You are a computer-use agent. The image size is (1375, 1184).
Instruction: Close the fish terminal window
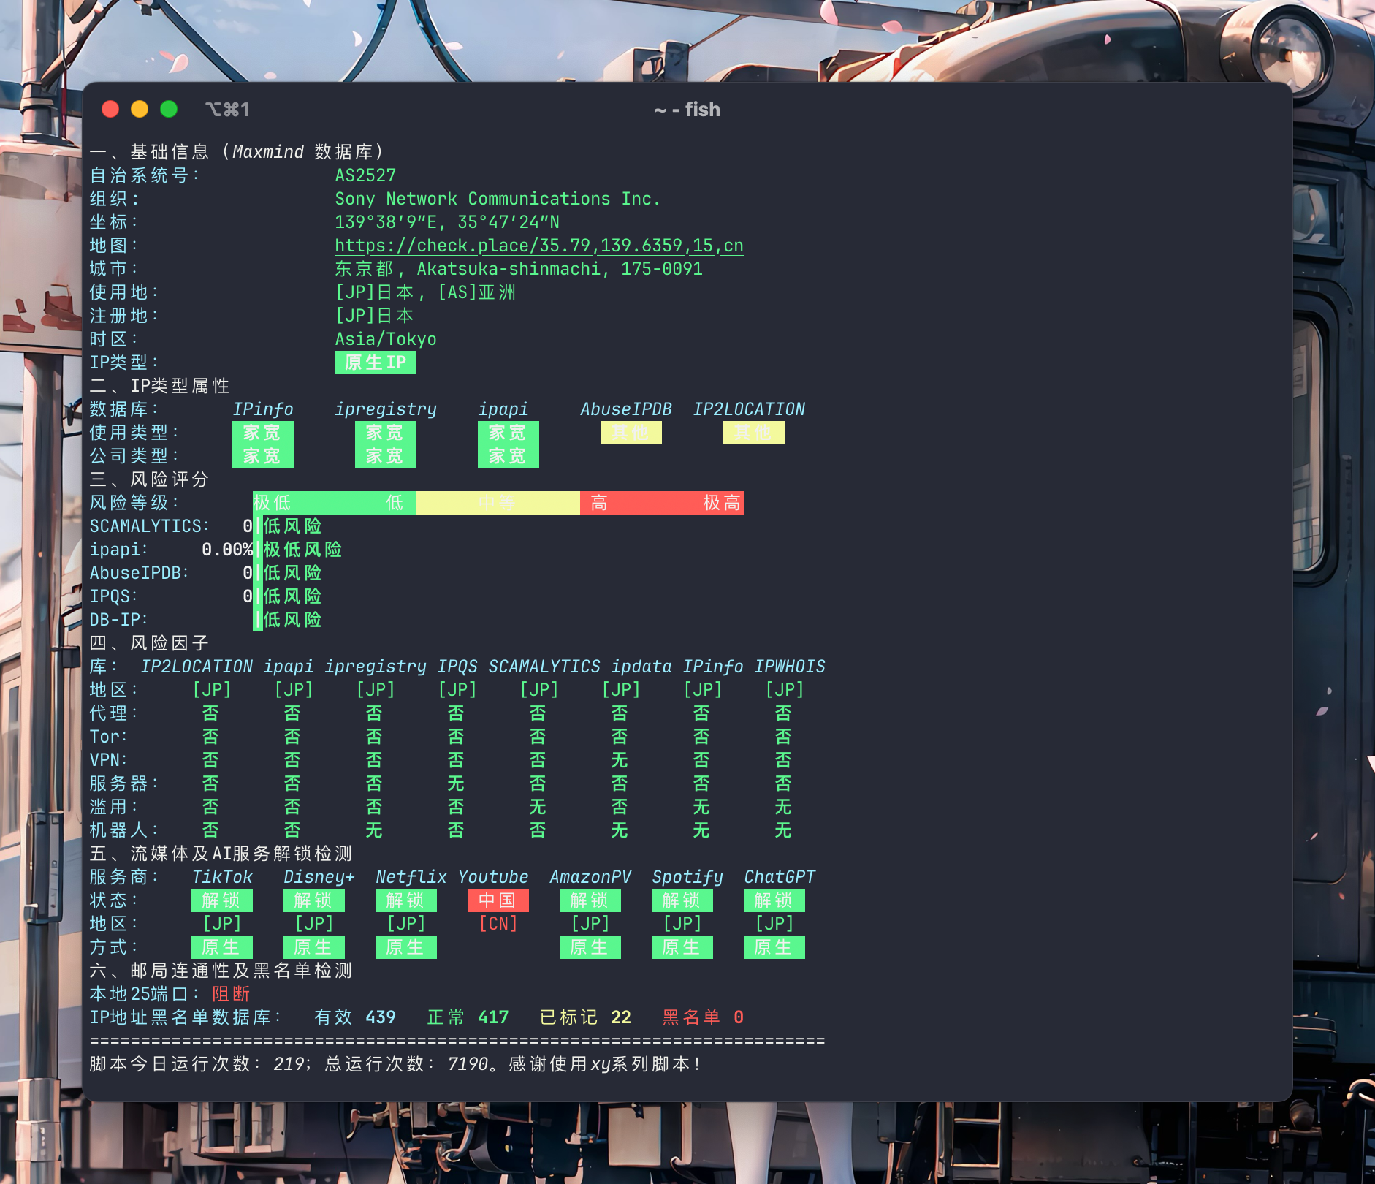tap(110, 110)
